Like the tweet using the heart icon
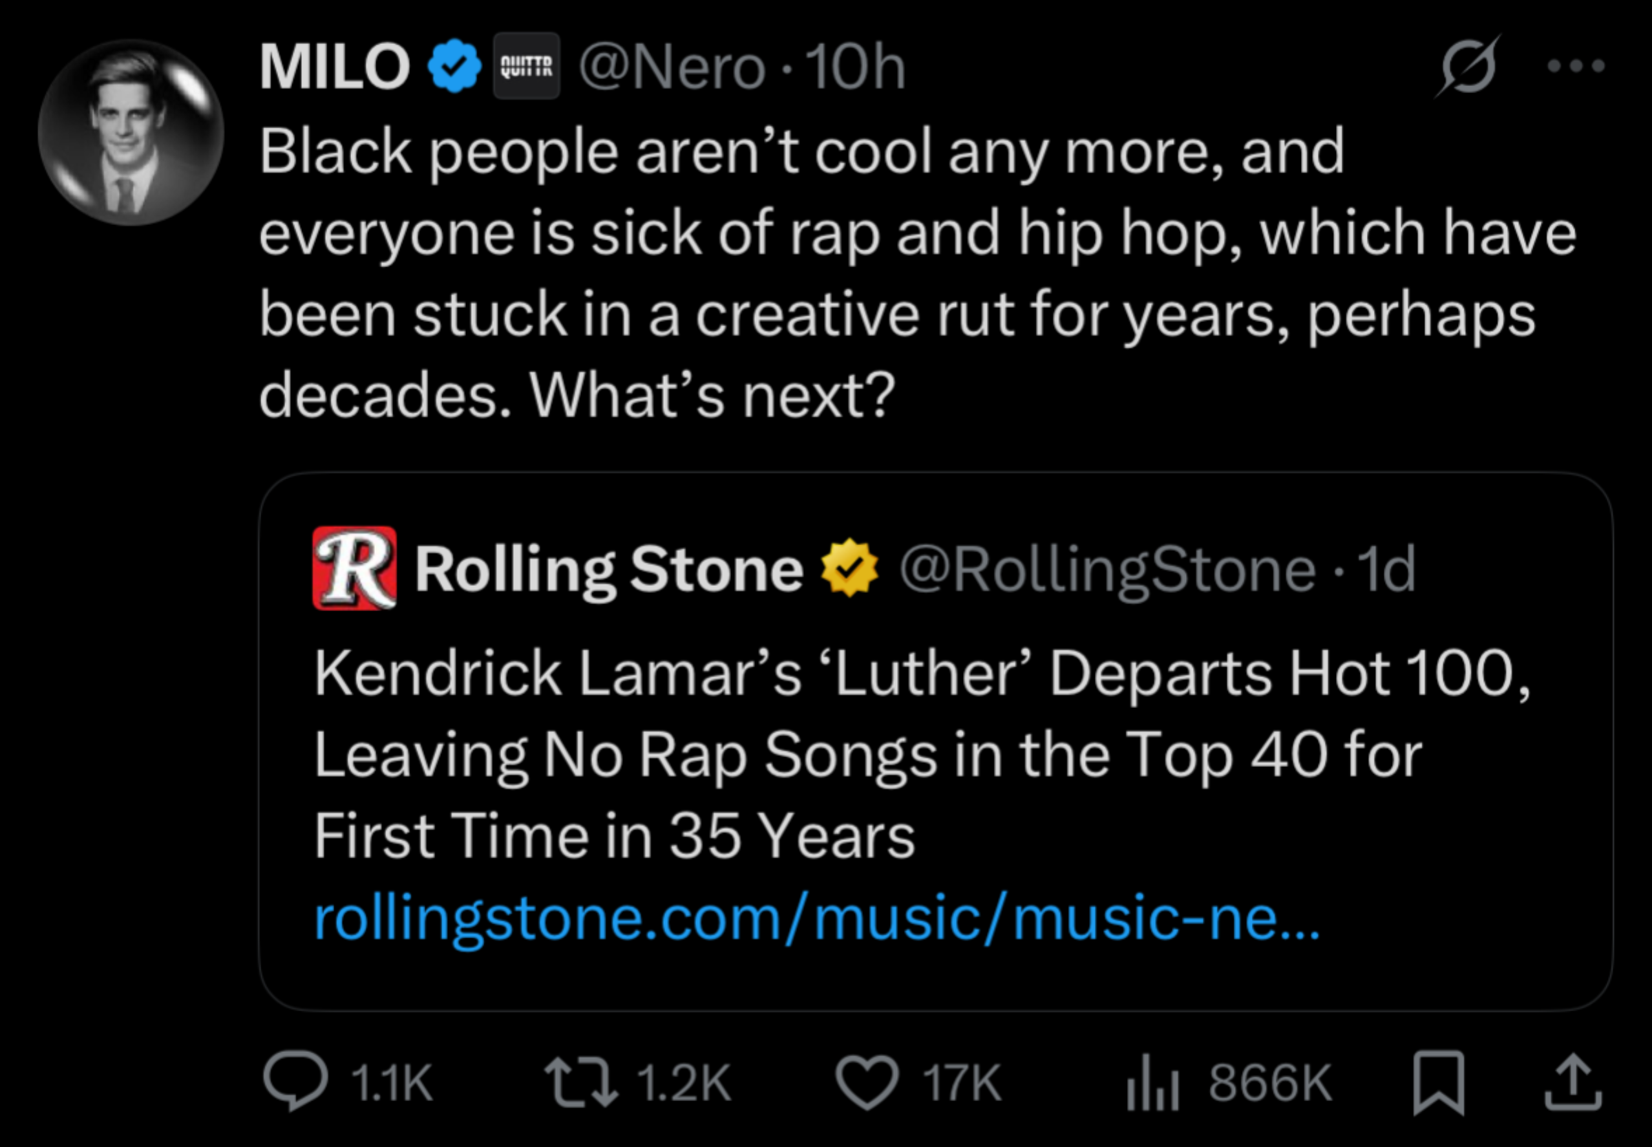The width and height of the screenshot is (1652, 1147). point(867,1082)
